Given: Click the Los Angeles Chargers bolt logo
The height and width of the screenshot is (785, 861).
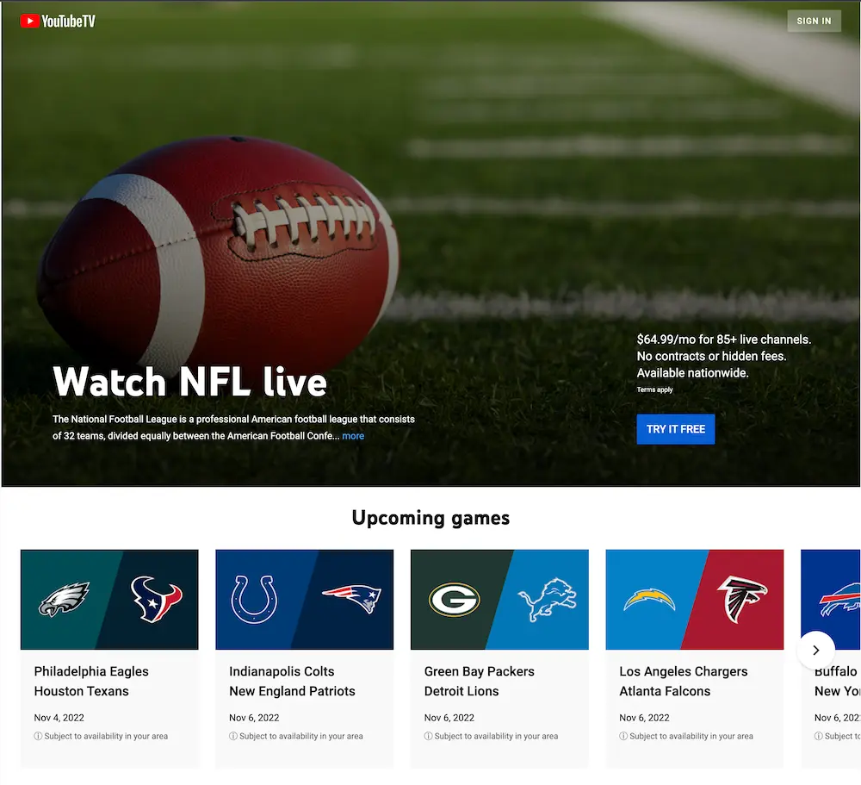Looking at the screenshot, I should coord(649,599).
